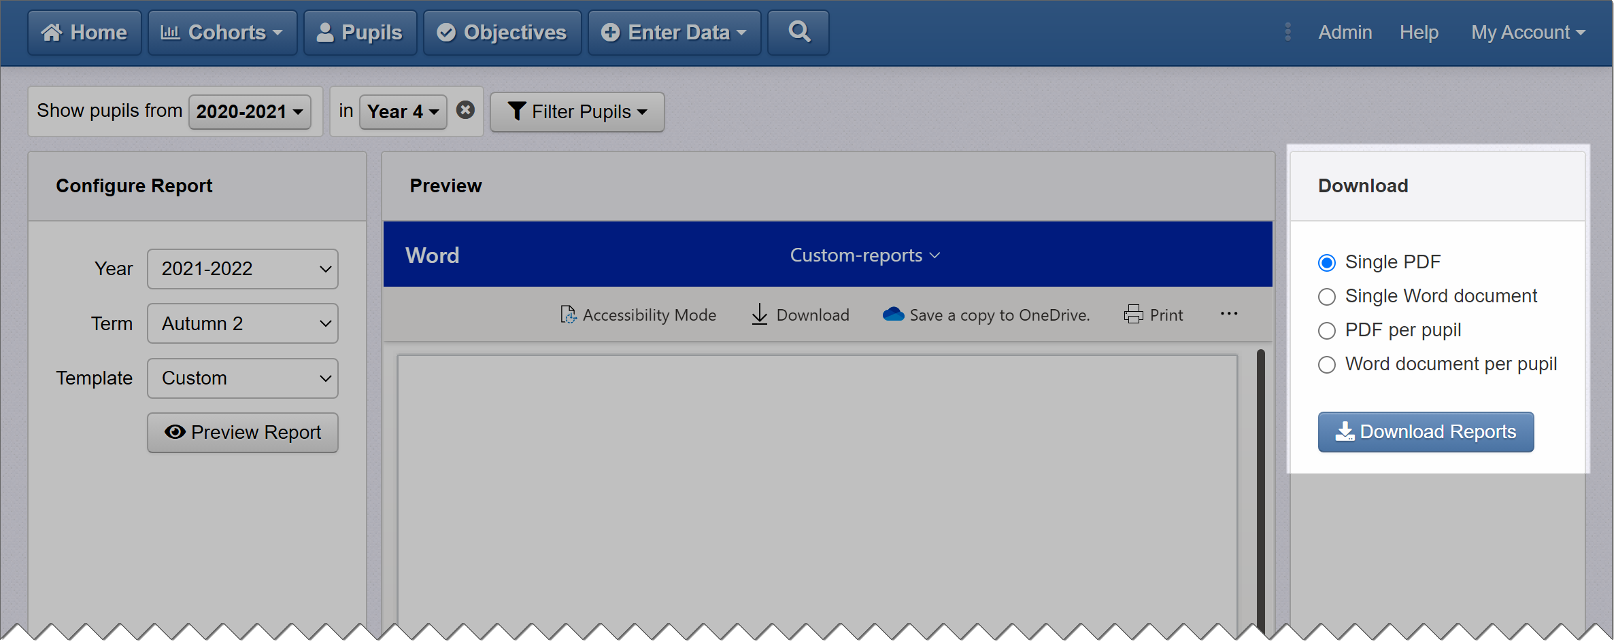Click the search magnifier icon
The image size is (1616, 644).
pyautogui.click(x=798, y=33)
